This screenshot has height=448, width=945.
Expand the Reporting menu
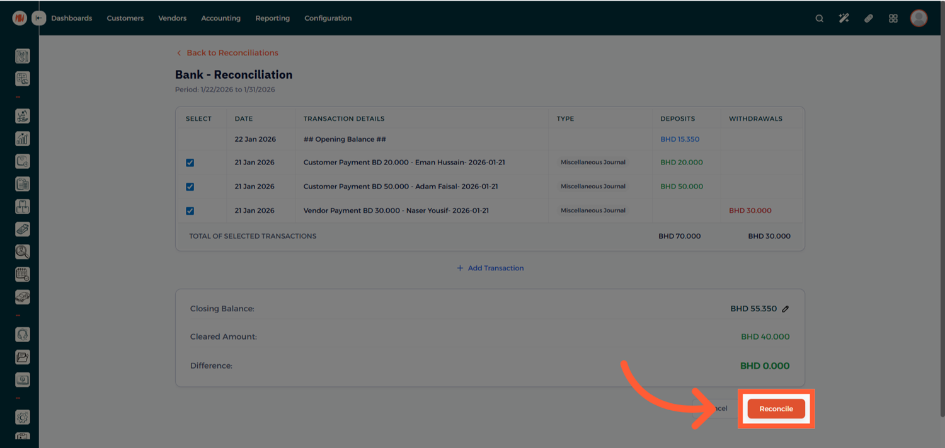[272, 18]
